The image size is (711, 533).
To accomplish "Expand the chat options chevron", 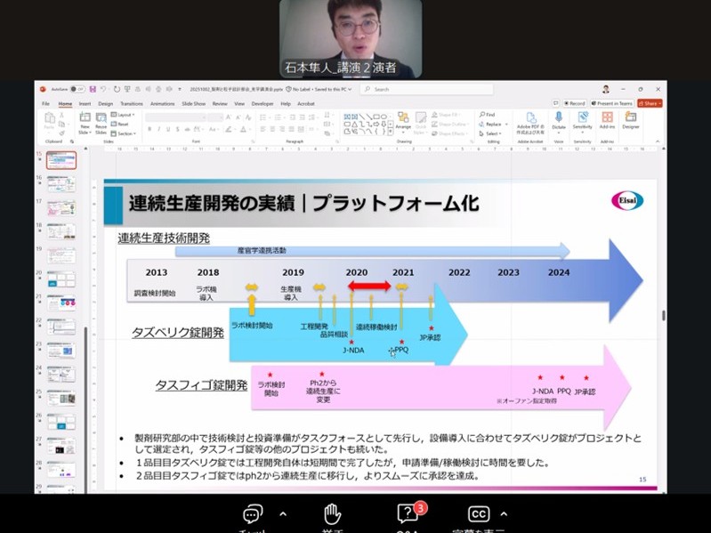I will click(x=283, y=514).
